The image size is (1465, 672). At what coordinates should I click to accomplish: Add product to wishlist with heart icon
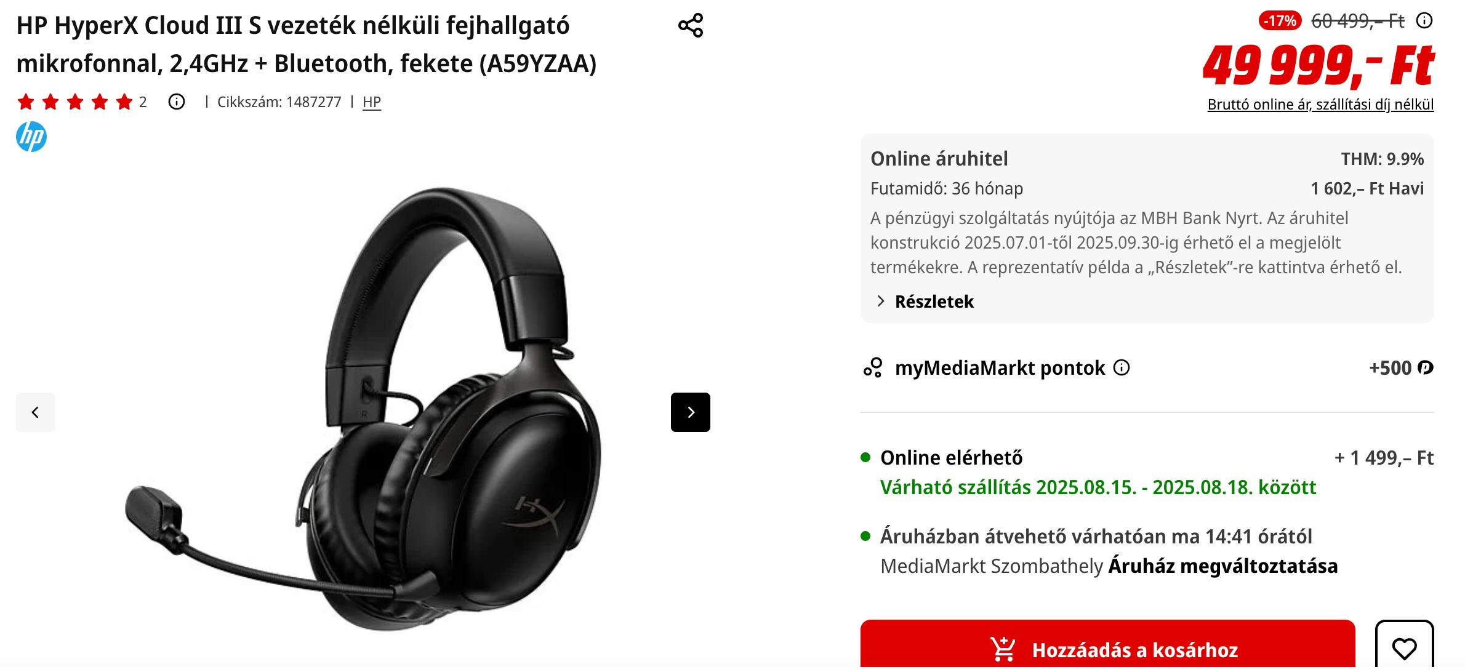click(1404, 646)
